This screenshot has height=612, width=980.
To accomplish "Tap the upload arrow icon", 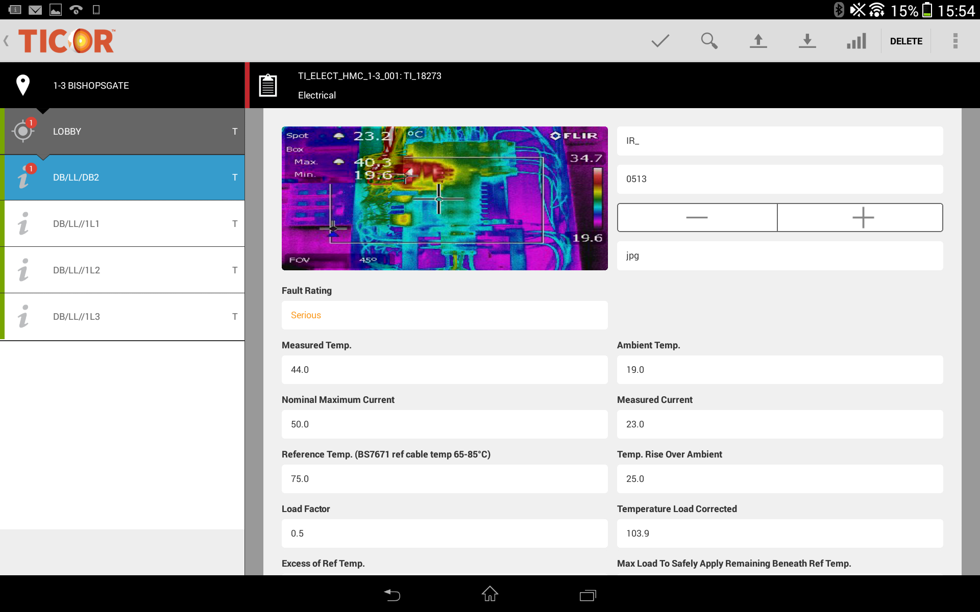I will coord(758,40).
